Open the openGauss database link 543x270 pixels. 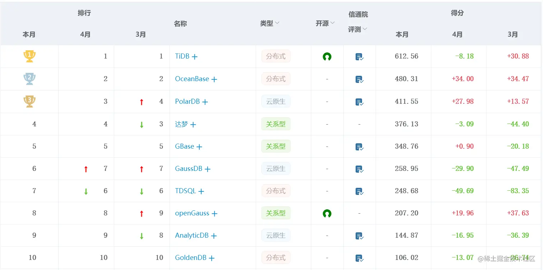(x=192, y=213)
